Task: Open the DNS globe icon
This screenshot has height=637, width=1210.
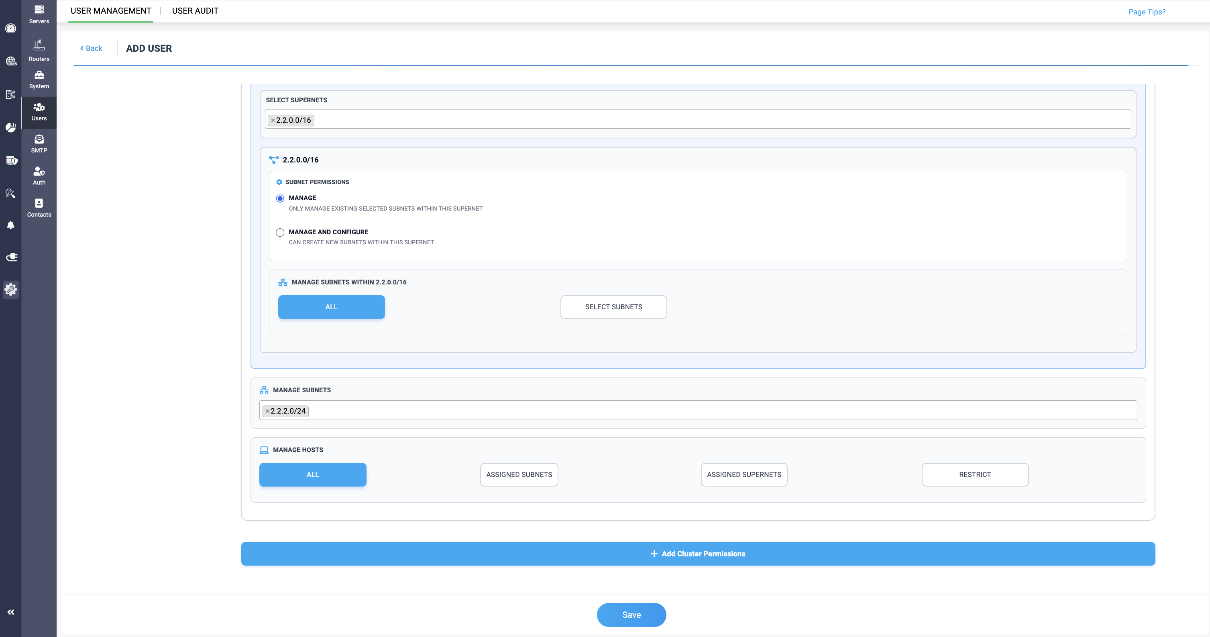Action: pyautogui.click(x=11, y=61)
